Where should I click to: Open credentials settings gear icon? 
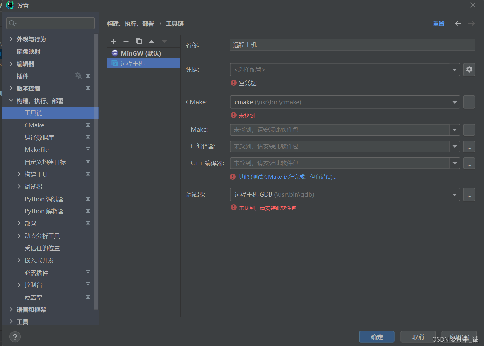click(469, 69)
